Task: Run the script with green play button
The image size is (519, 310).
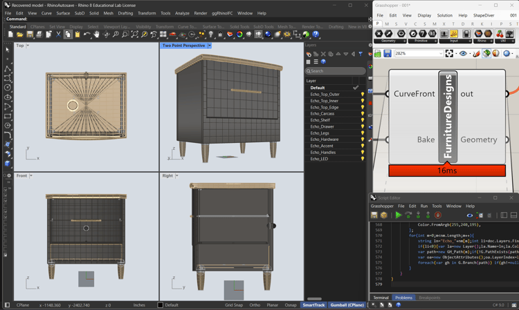Action: [398, 215]
